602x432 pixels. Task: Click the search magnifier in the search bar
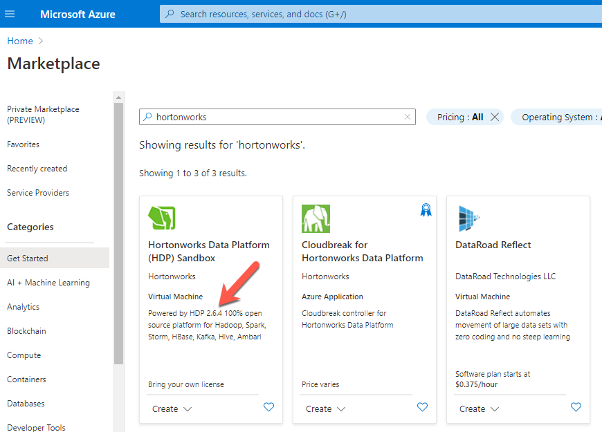pos(147,117)
